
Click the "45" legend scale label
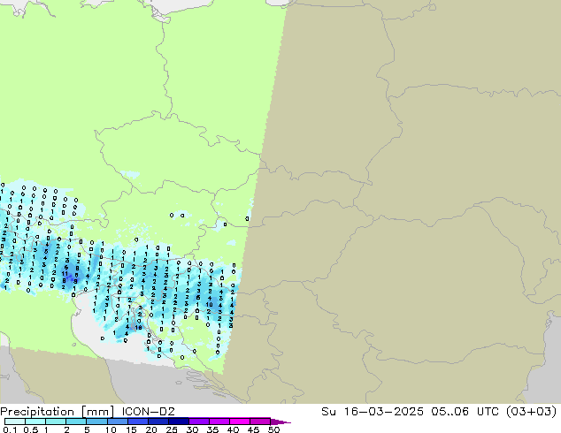click(x=253, y=429)
